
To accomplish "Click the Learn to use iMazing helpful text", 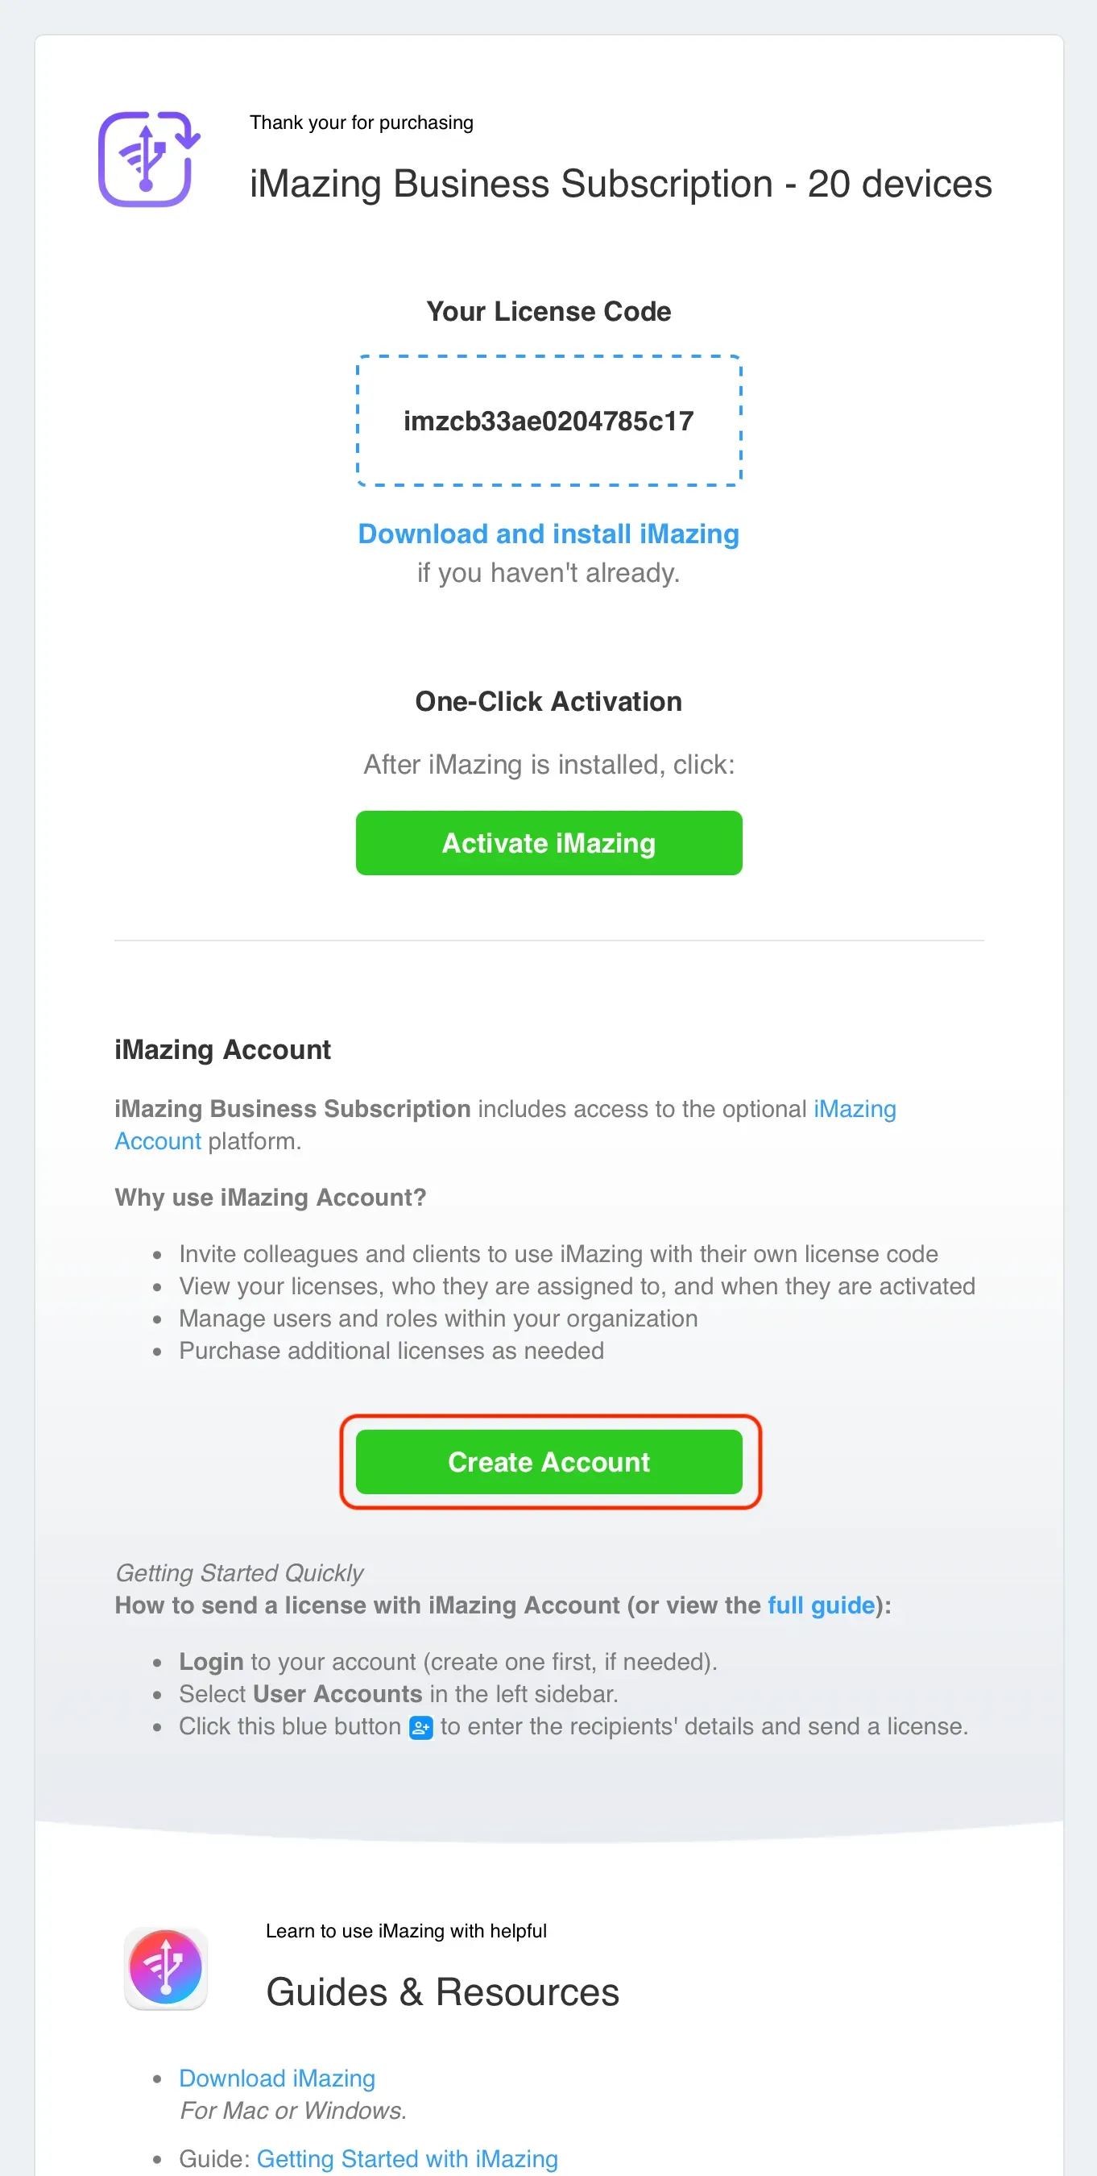I will [407, 1931].
